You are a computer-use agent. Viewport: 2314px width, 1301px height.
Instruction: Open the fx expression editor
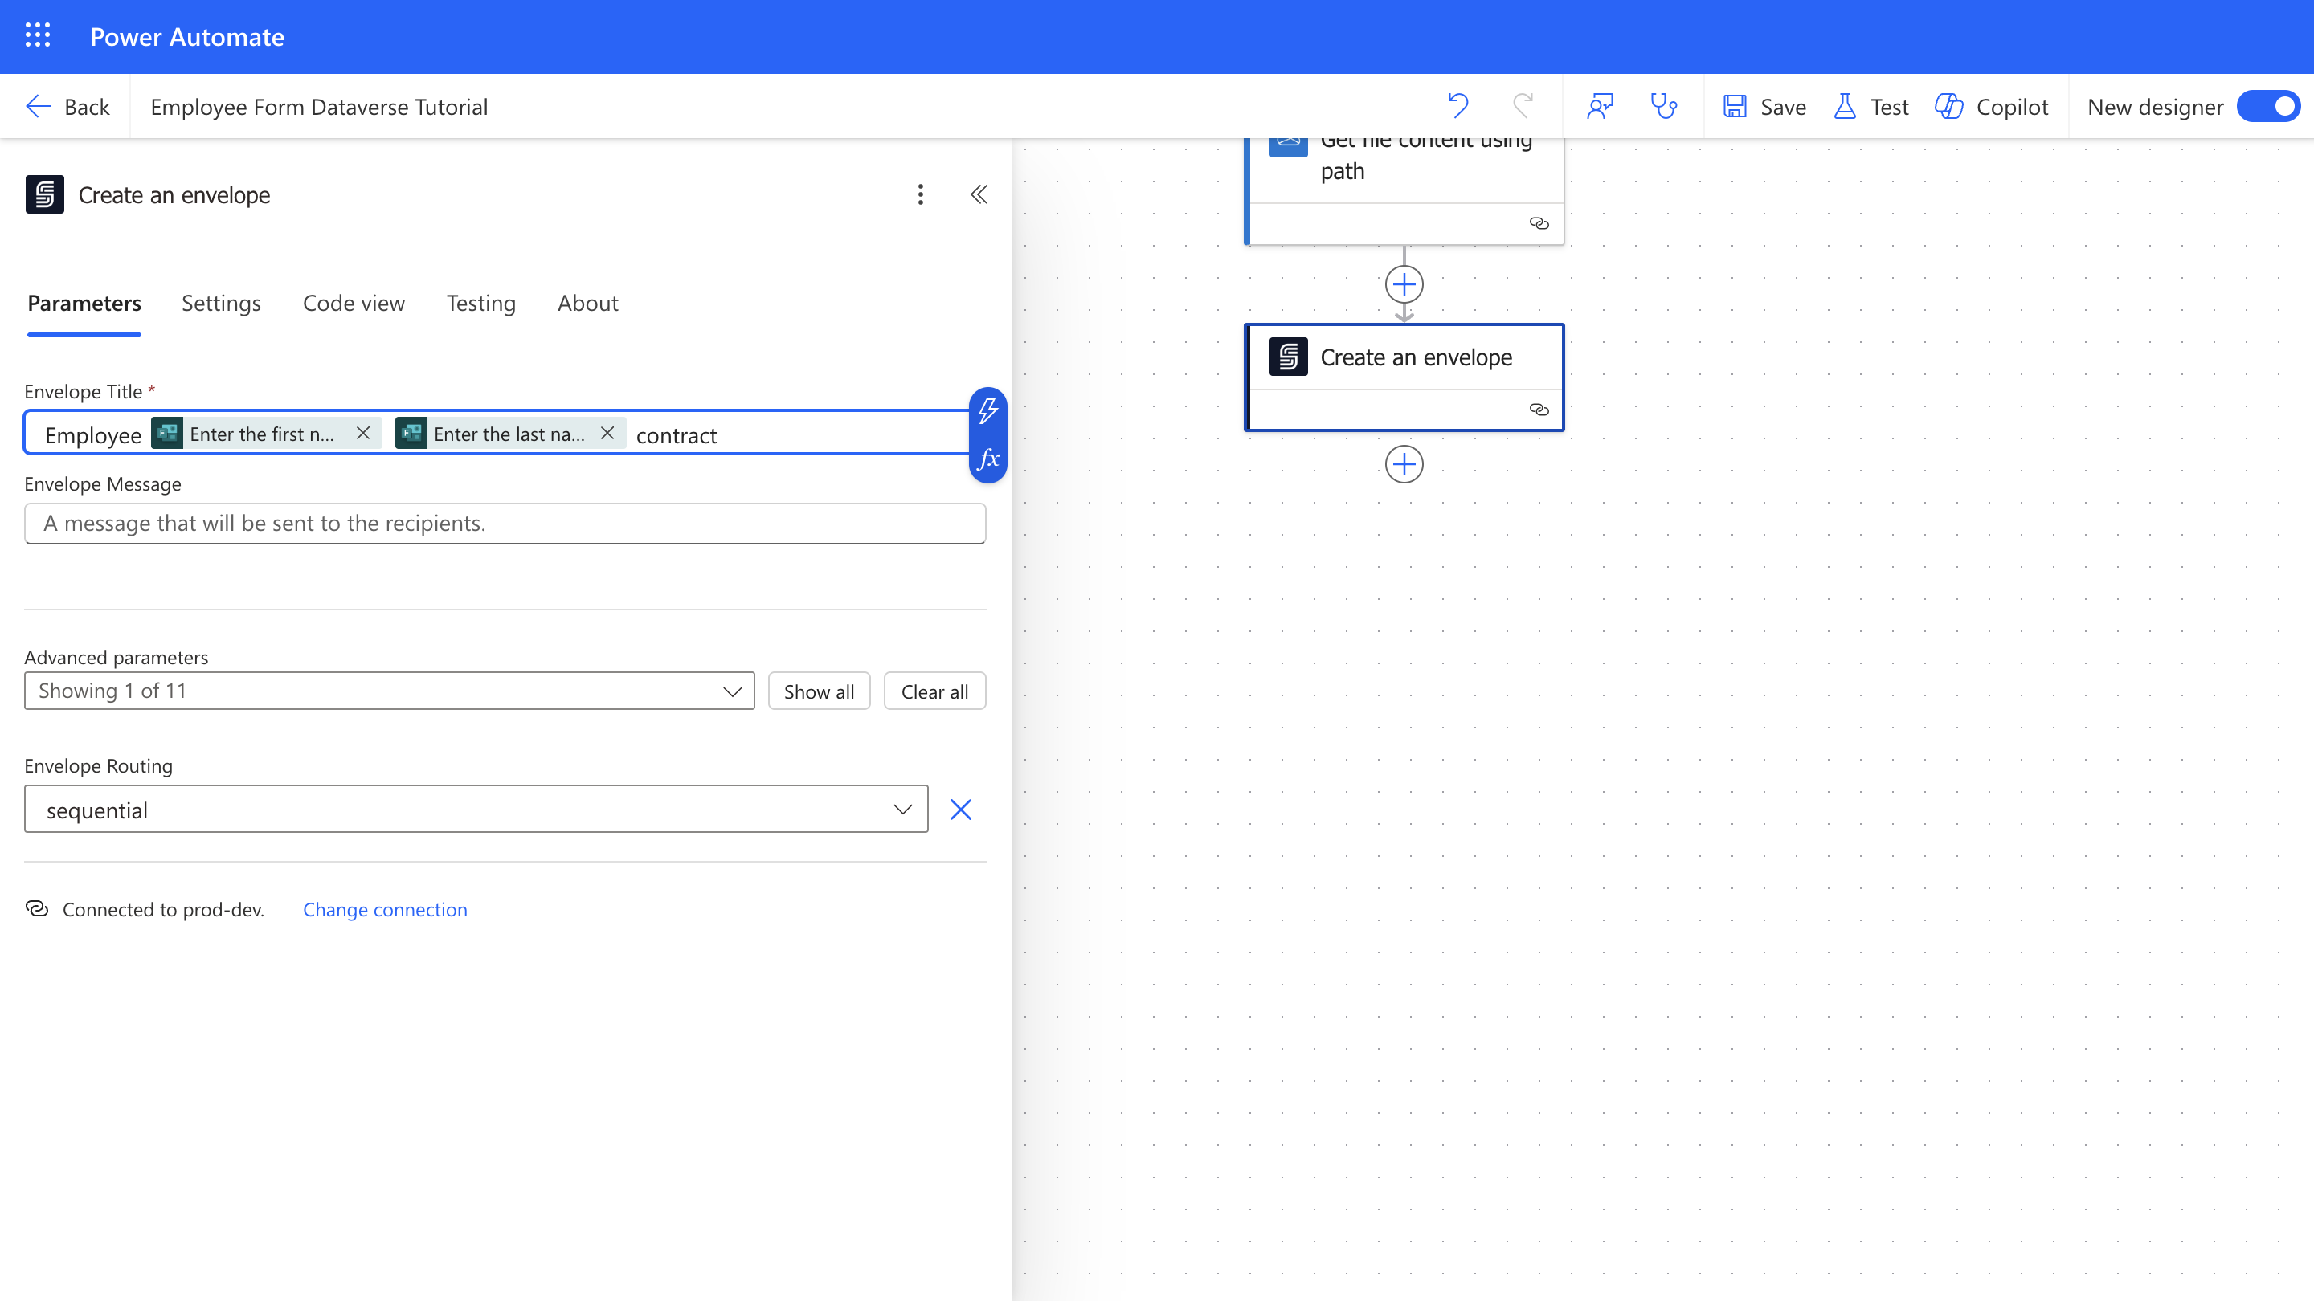[x=988, y=459]
